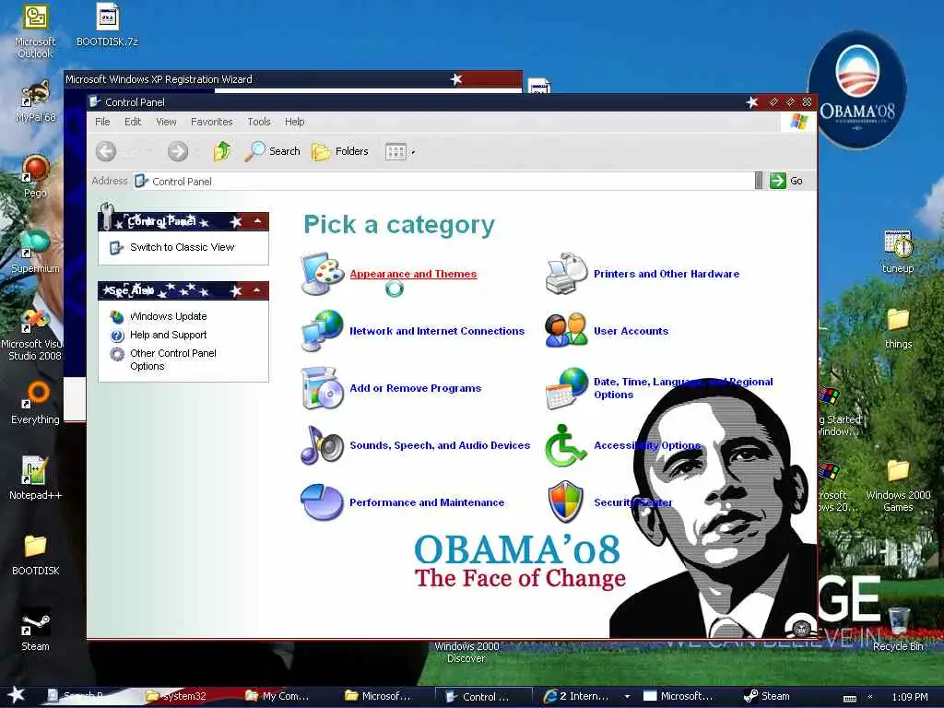
Task: Select the Steam desktop shortcut
Action: 35,630
